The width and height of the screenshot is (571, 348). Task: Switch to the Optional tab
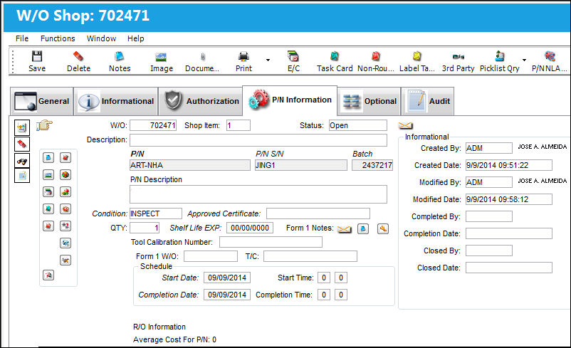(370, 101)
